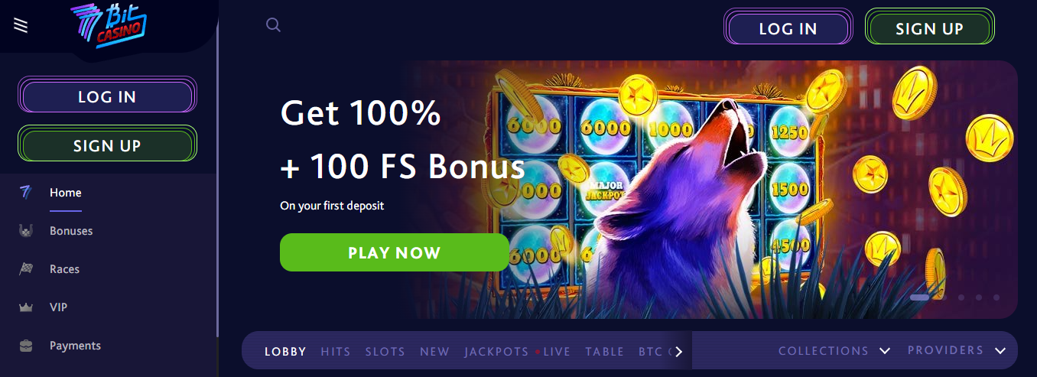Switch to the Slots tab

point(385,352)
